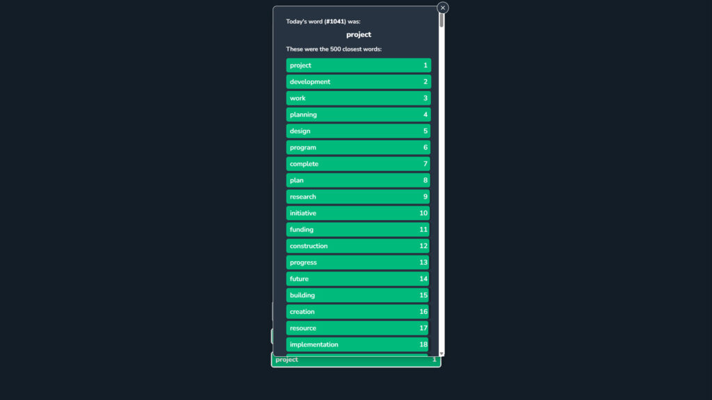Click the 'complete' word row

click(358, 164)
